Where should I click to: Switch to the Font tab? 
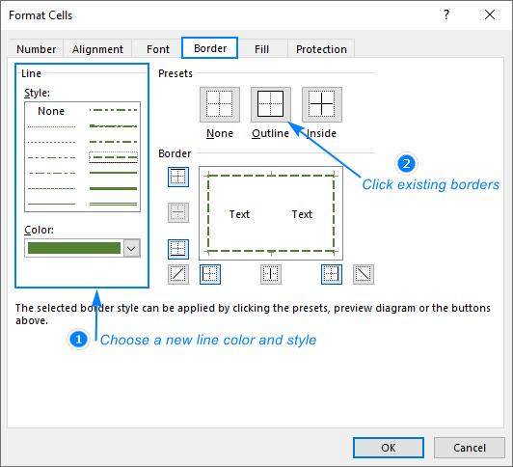158,49
